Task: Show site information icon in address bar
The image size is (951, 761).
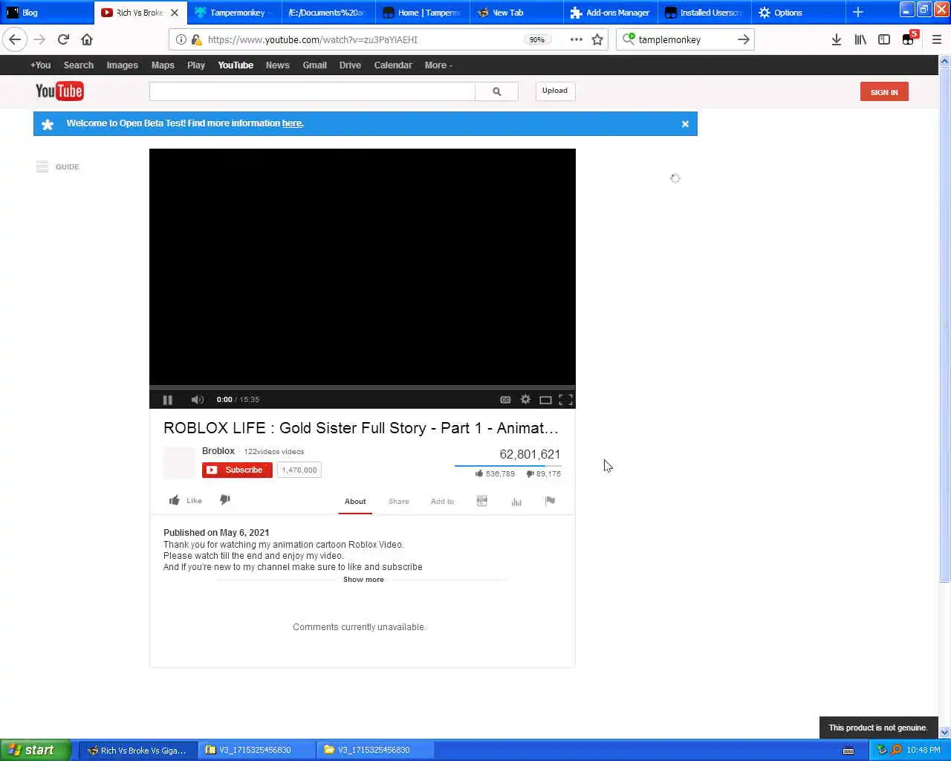Action: click(181, 39)
